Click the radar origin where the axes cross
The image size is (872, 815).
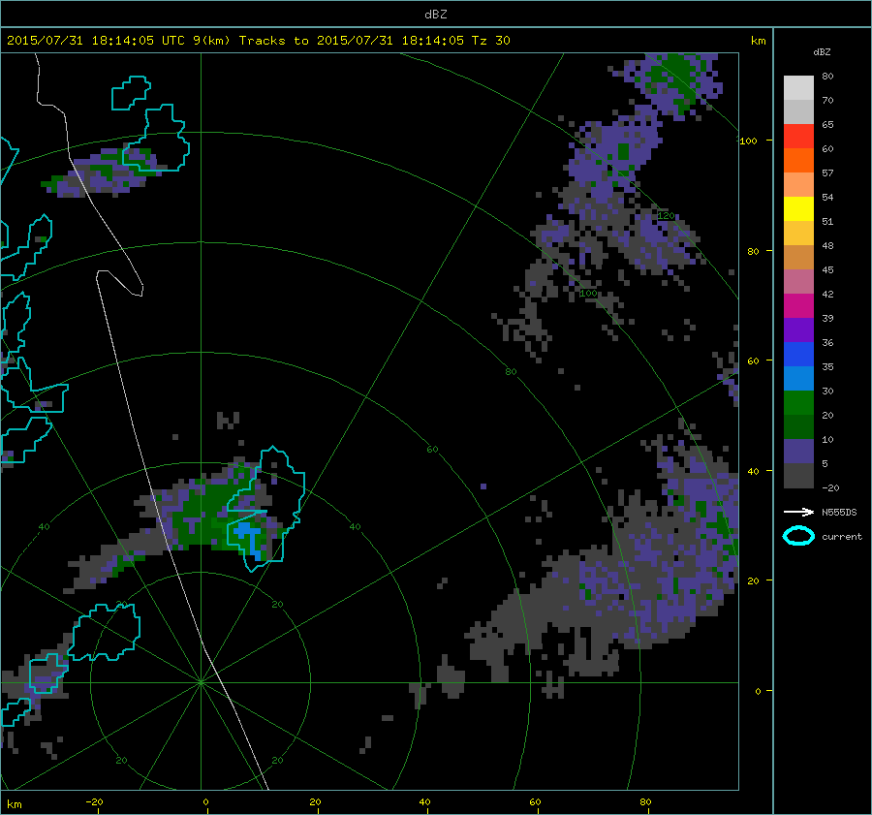click(201, 682)
